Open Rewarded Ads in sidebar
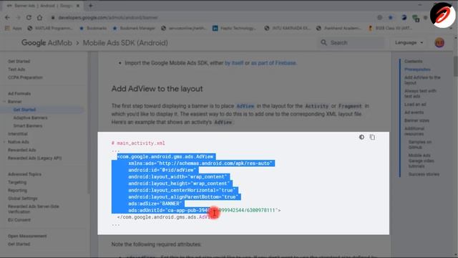This screenshot has height=258, width=458. (x=22, y=150)
